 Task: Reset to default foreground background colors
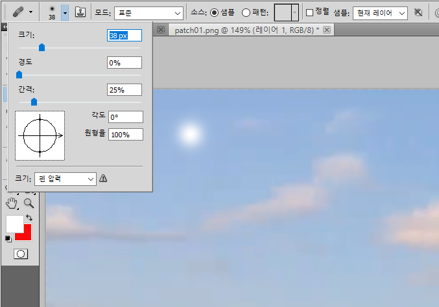tap(8, 239)
